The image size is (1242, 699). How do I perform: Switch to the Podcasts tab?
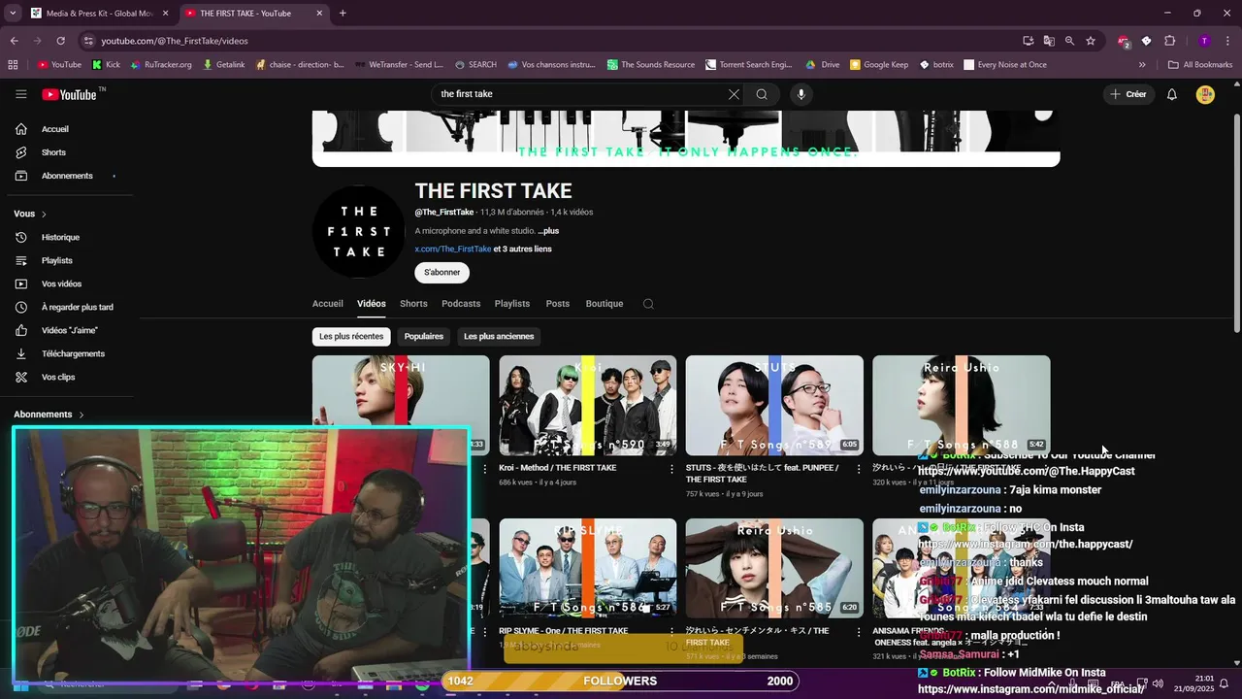(461, 304)
